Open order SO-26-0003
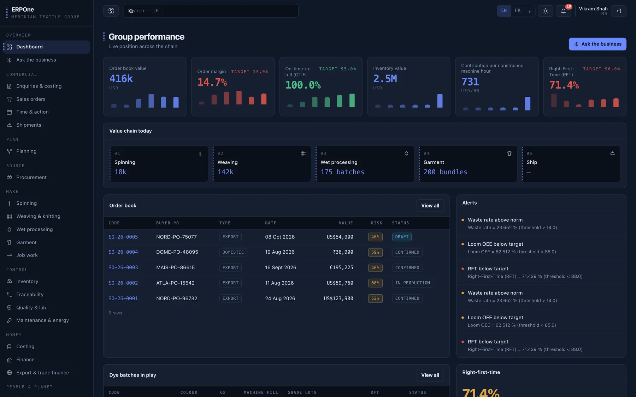This screenshot has width=636, height=397. 123,268
